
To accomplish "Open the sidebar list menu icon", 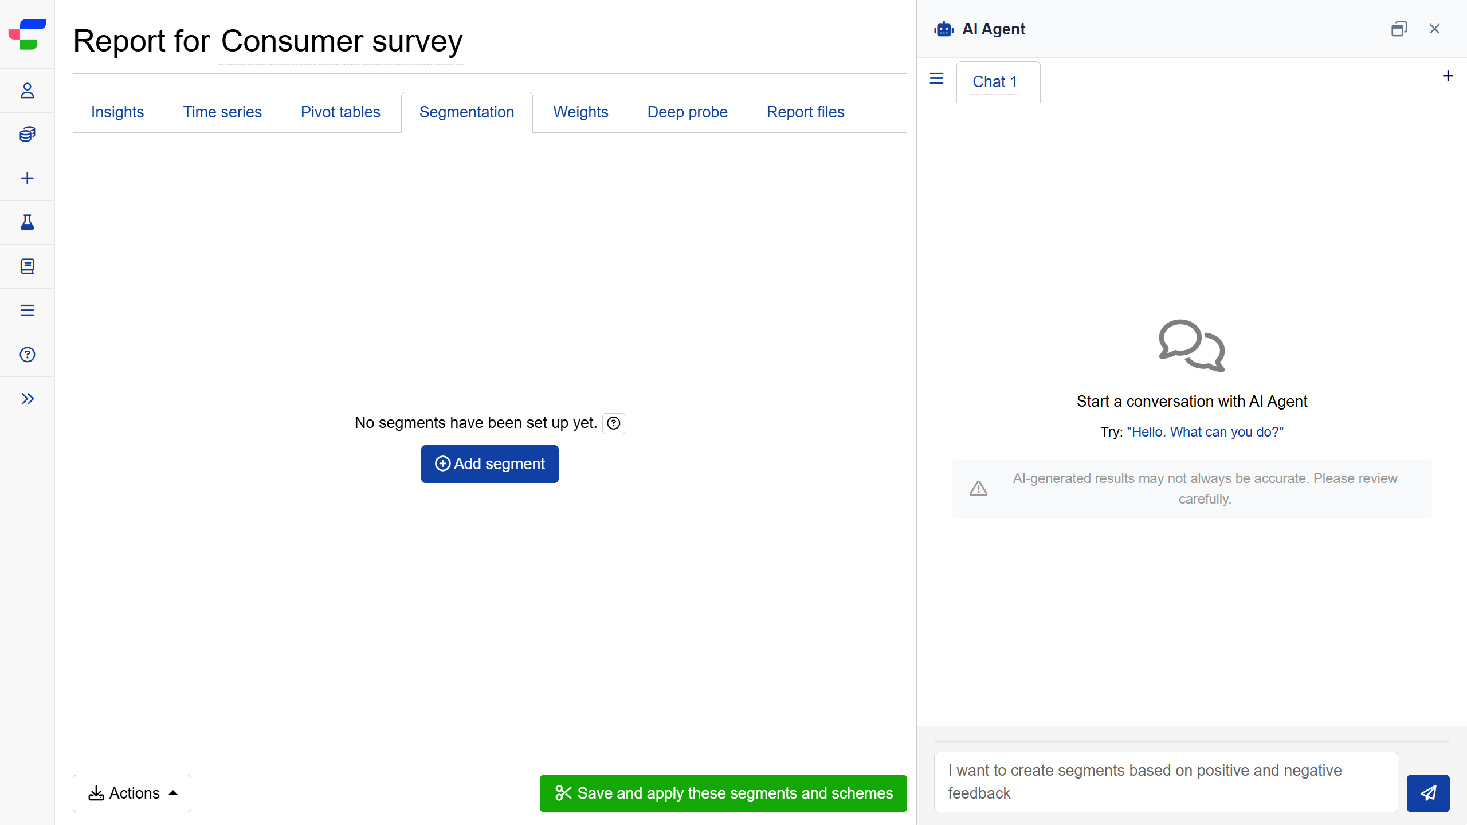I will (27, 311).
